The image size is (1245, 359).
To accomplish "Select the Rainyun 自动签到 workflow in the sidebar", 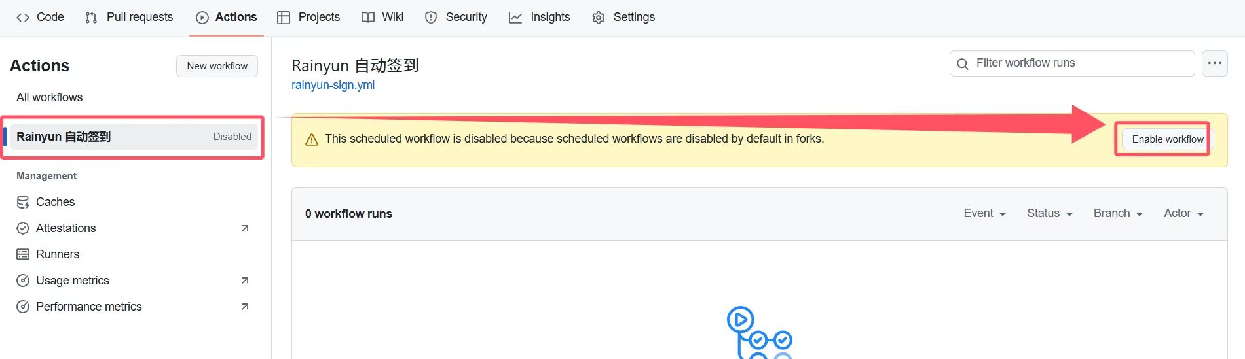I will 64,137.
